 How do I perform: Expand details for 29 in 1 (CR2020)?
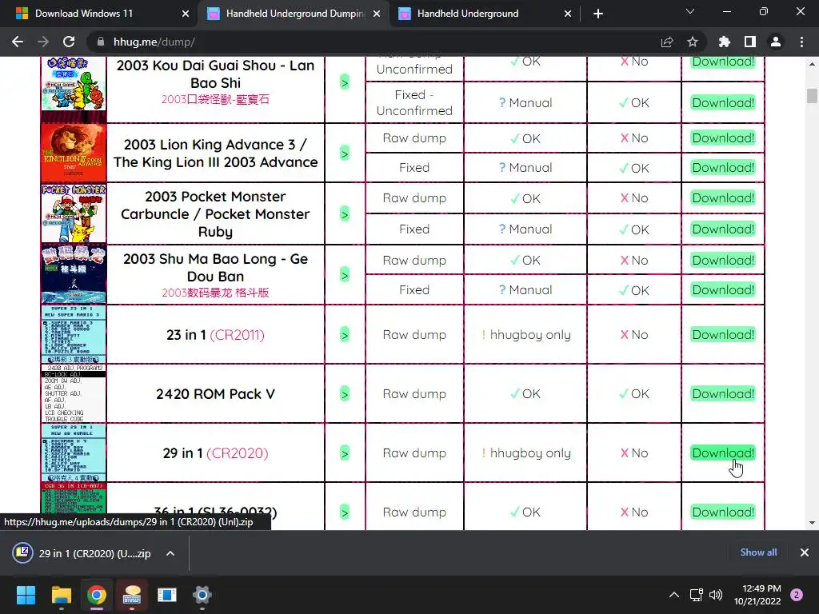[x=345, y=453]
